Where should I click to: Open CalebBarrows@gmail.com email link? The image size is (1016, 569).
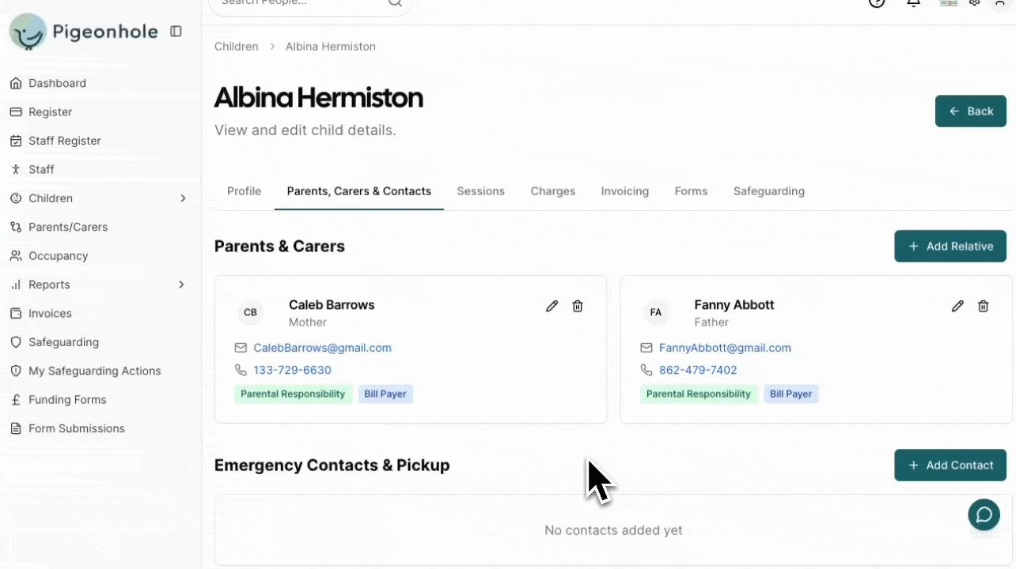(x=322, y=348)
